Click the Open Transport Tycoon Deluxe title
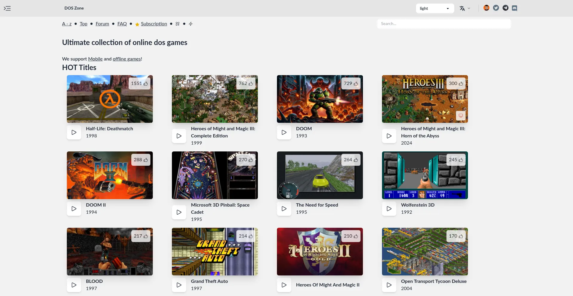 (434, 281)
